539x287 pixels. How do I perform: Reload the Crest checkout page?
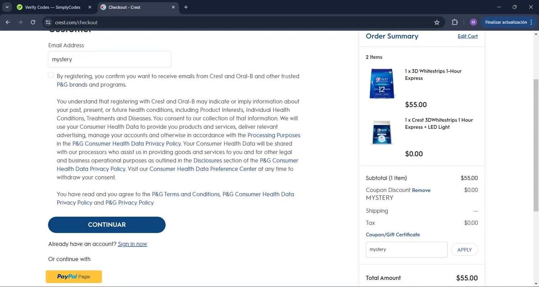[33, 22]
